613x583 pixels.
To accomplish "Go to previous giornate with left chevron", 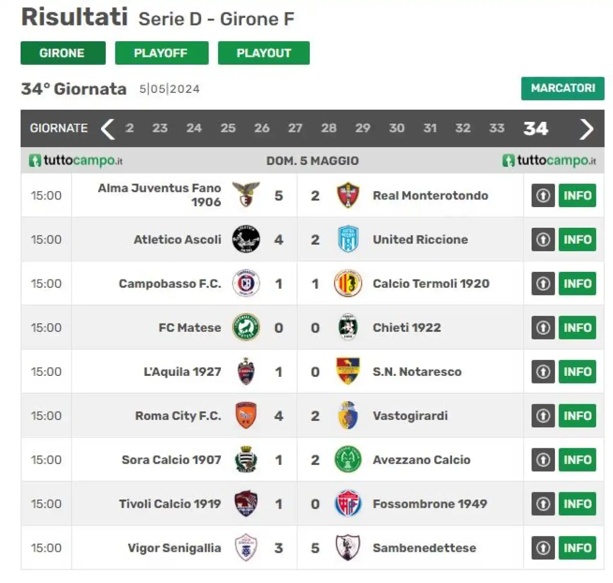I will [108, 128].
